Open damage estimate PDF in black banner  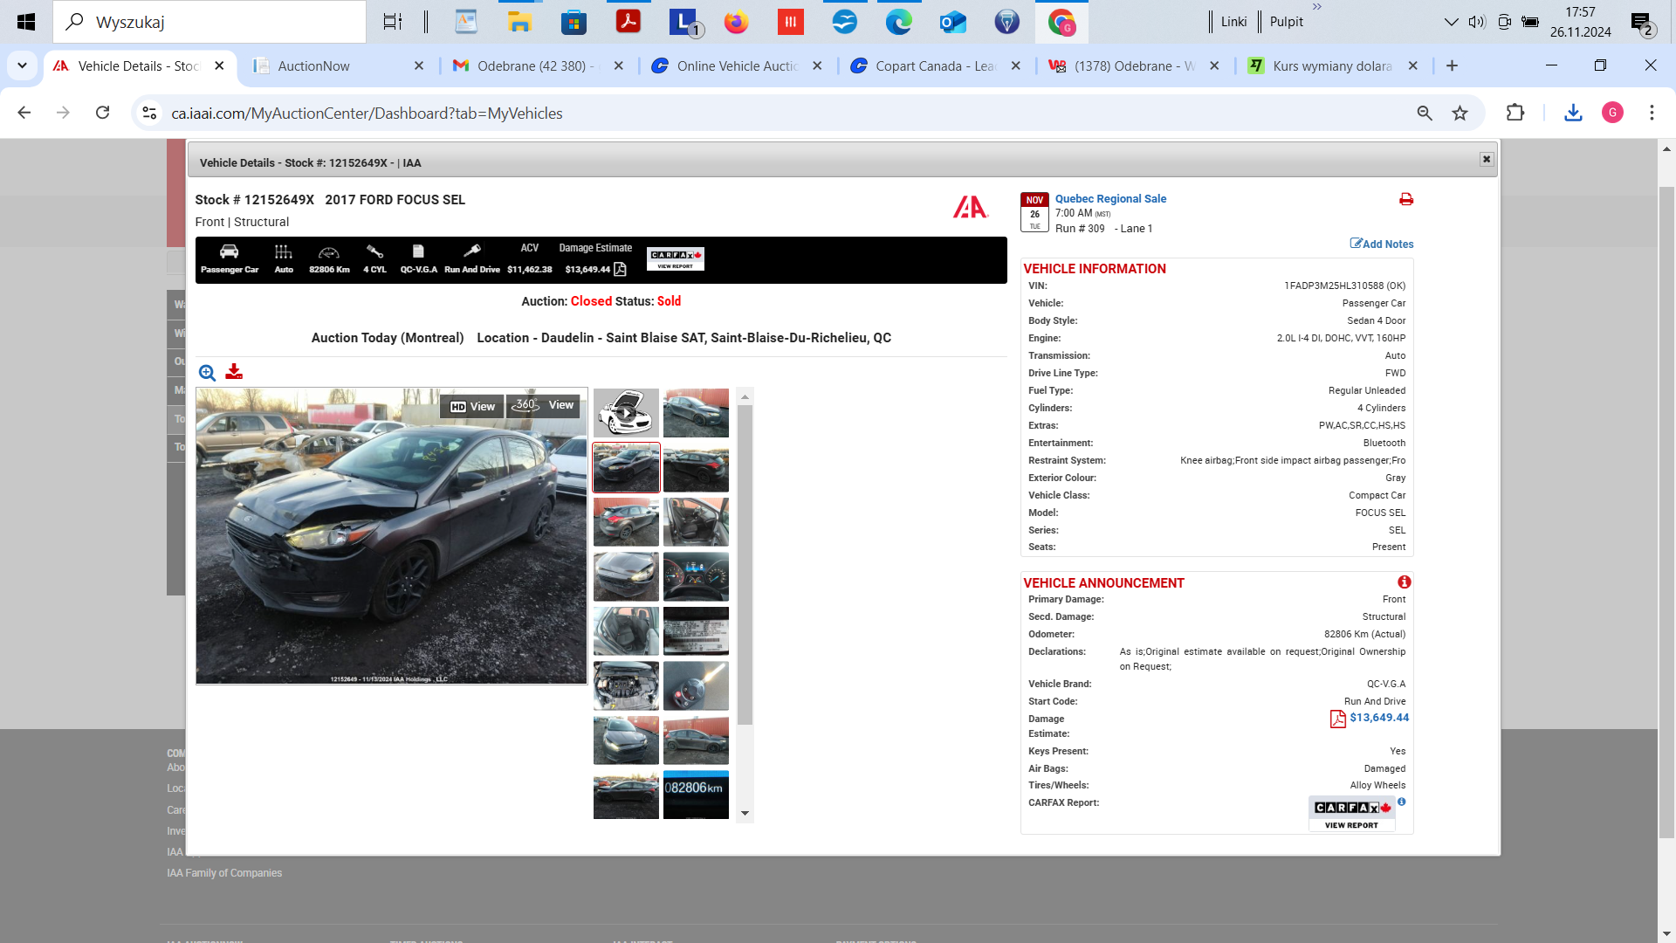[620, 269]
